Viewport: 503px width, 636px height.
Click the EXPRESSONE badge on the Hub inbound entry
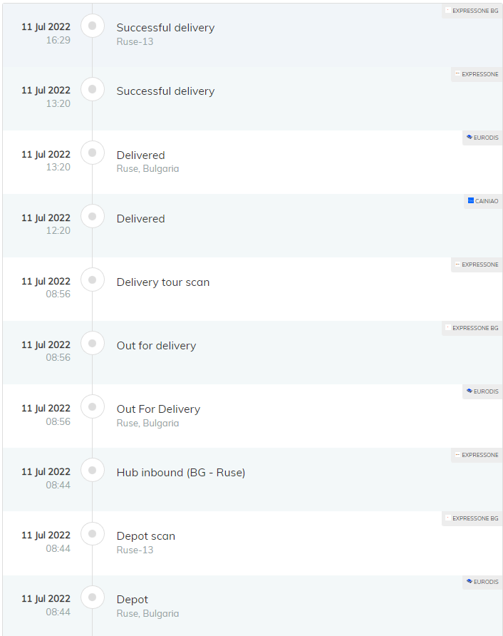click(x=477, y=455)
